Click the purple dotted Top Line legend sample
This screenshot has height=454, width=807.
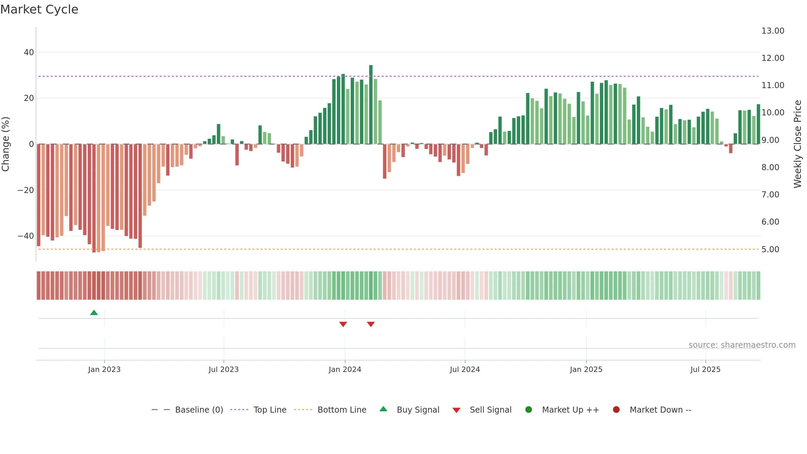pos(239,410)
